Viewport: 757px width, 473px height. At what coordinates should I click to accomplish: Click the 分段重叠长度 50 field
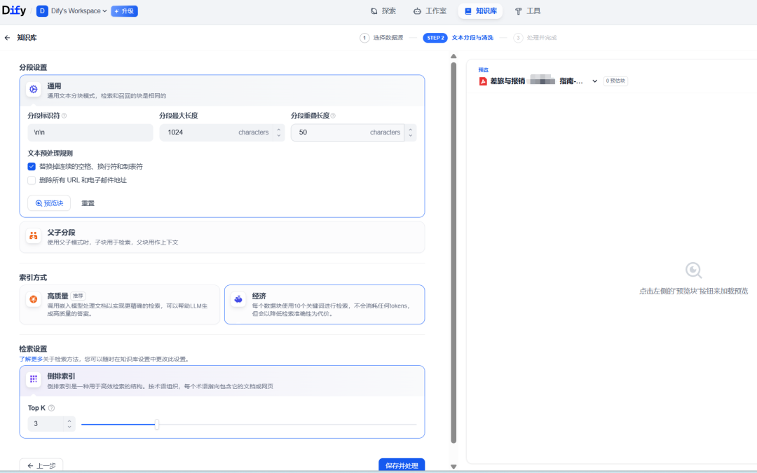pos(348,132)
